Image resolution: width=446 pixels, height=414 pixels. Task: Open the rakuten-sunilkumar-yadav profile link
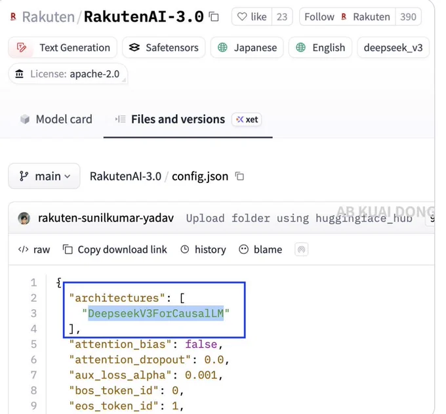(x=106, y=218)
